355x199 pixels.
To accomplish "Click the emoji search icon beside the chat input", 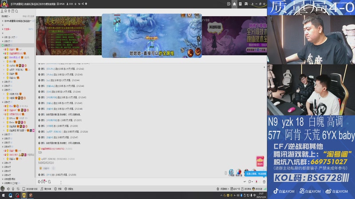I will 49,182.
